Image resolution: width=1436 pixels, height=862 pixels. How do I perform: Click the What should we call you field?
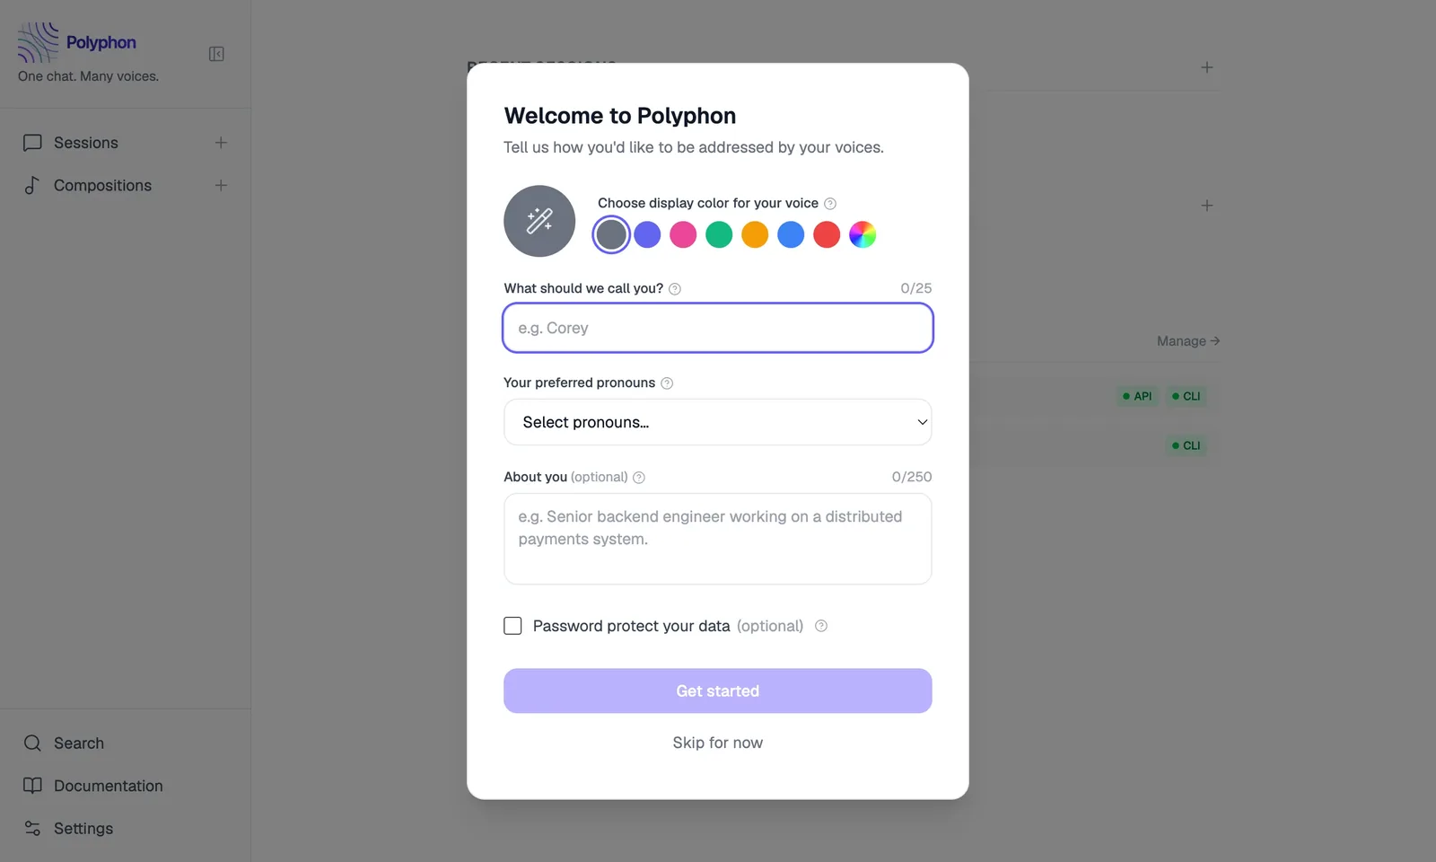(717, 328)
